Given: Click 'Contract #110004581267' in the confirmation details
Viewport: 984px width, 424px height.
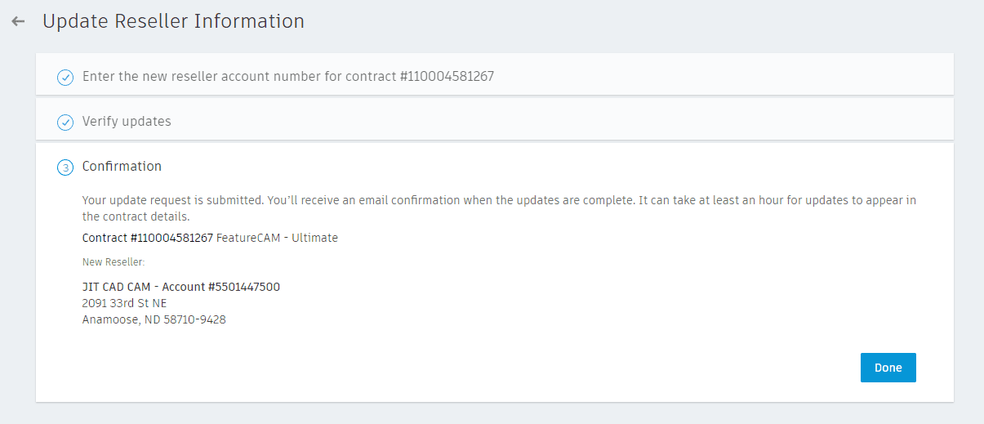Looking at the screenshot, I should [147, 239].
